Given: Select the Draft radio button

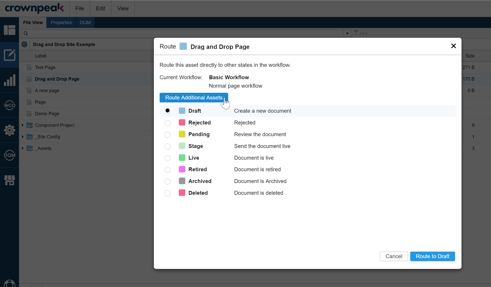Looking at the screenshot, I should (168, 111).
